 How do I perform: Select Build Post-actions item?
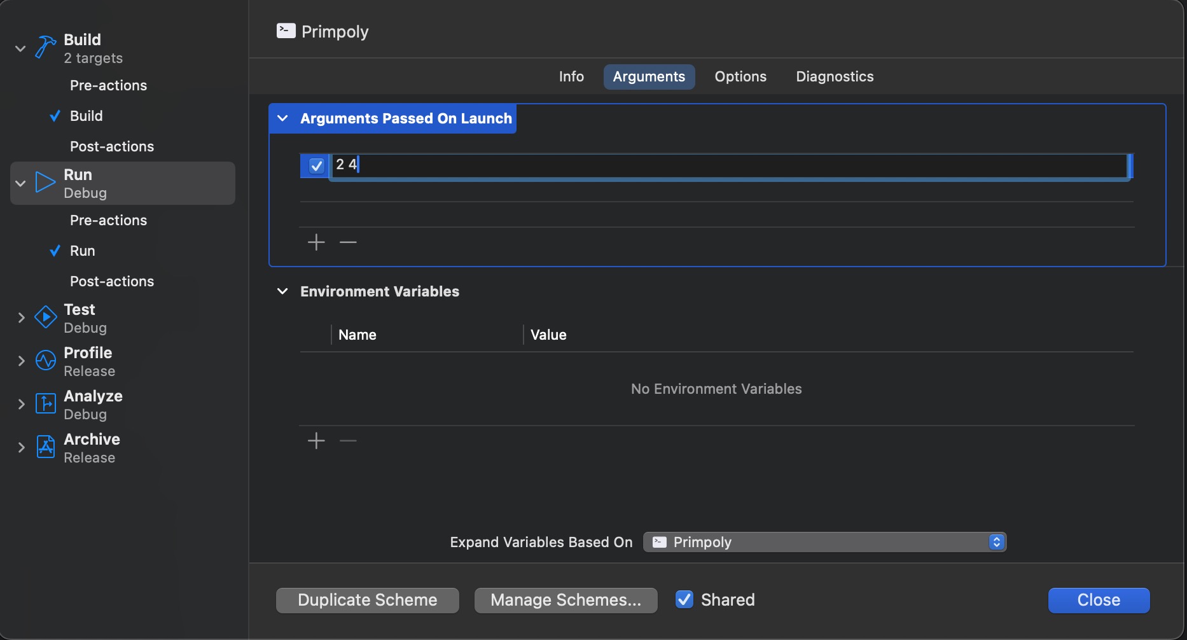[112, 146]
